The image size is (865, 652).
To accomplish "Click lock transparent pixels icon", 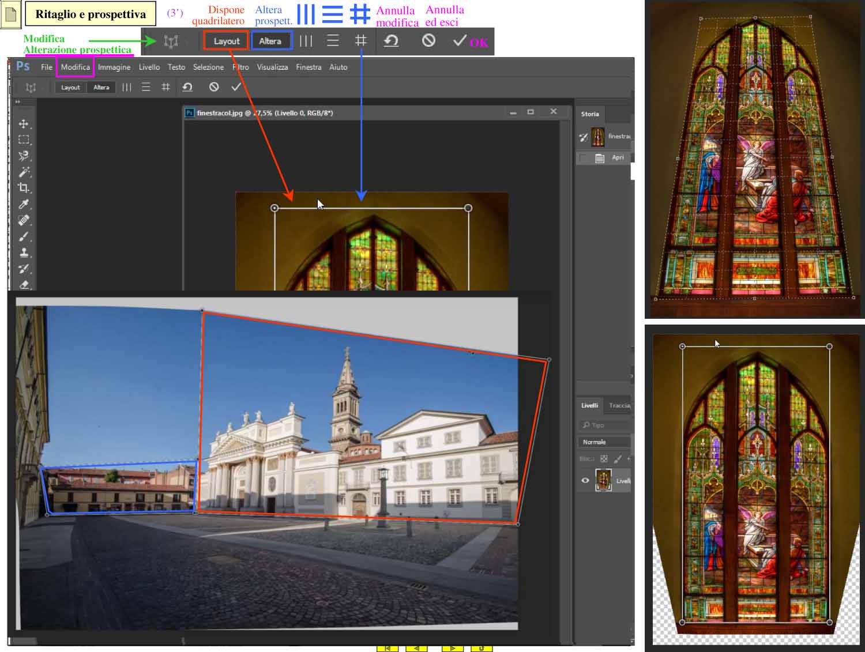I will pos(604,459).
